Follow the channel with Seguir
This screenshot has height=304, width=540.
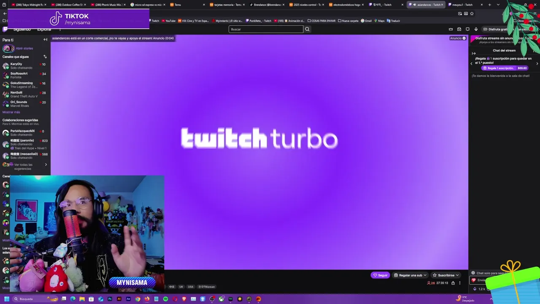pos(380,275)
